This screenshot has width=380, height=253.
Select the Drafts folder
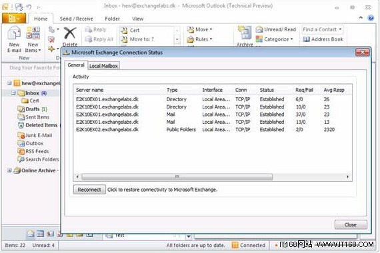[32, 109]
